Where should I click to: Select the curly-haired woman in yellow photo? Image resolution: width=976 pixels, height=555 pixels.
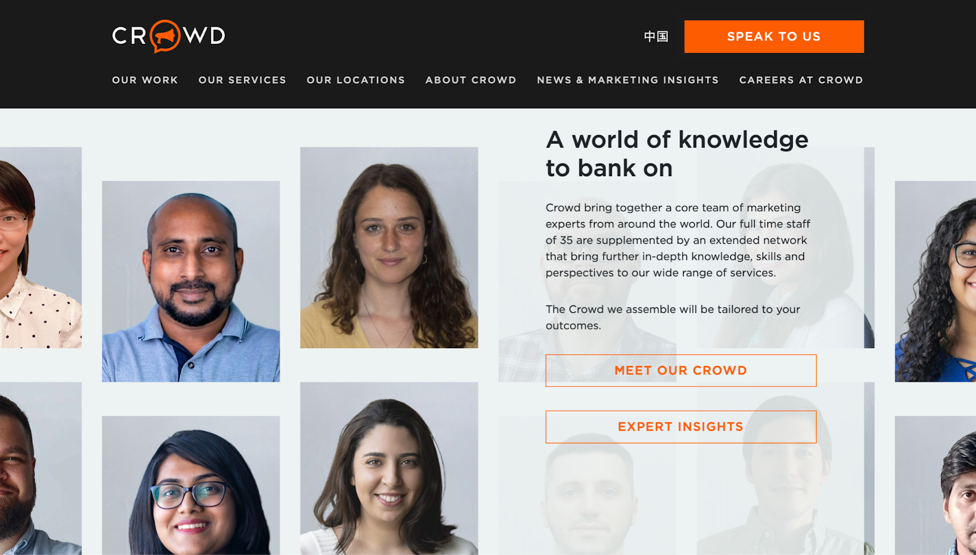389,248
